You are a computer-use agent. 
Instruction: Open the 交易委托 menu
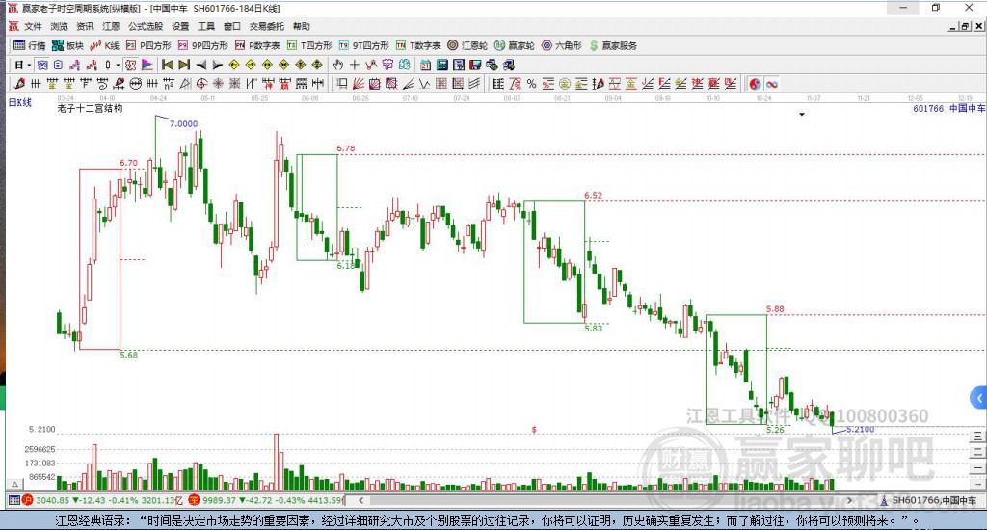pos(266,26)
